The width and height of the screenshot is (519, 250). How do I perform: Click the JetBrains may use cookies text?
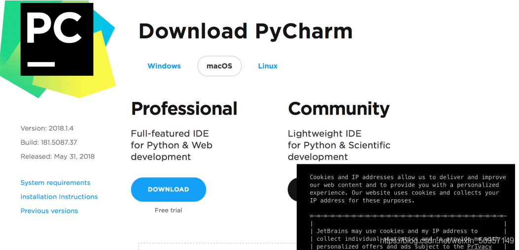coord(408,239)
